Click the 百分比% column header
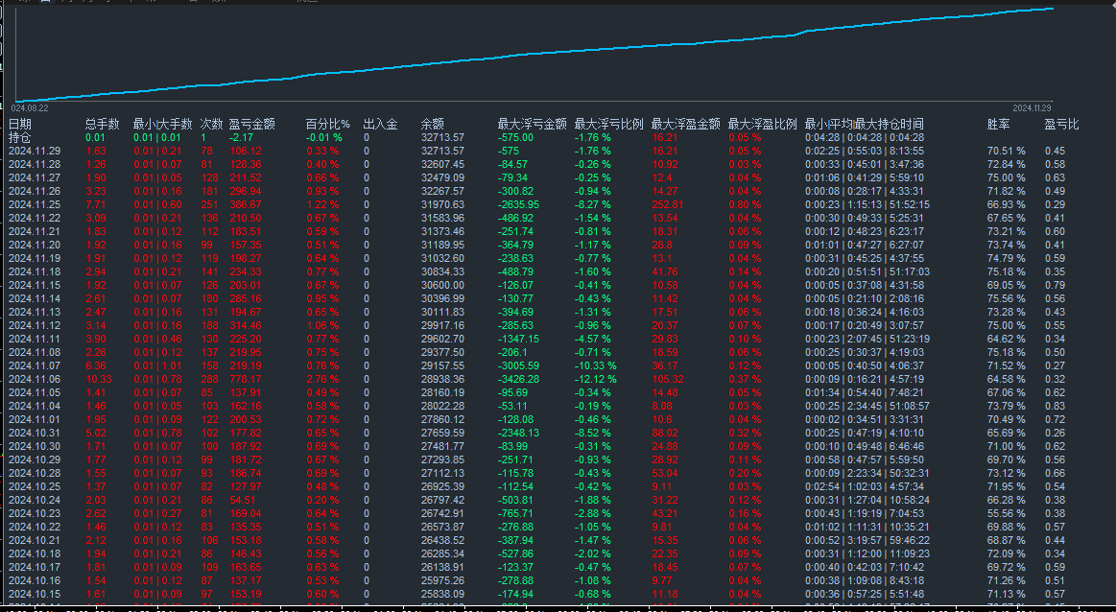Screen dimensions: 1116x612 (x=328, y=124)
